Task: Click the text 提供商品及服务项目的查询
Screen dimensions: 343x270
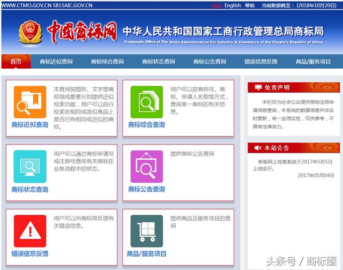Action: click(x=200, y=222)
